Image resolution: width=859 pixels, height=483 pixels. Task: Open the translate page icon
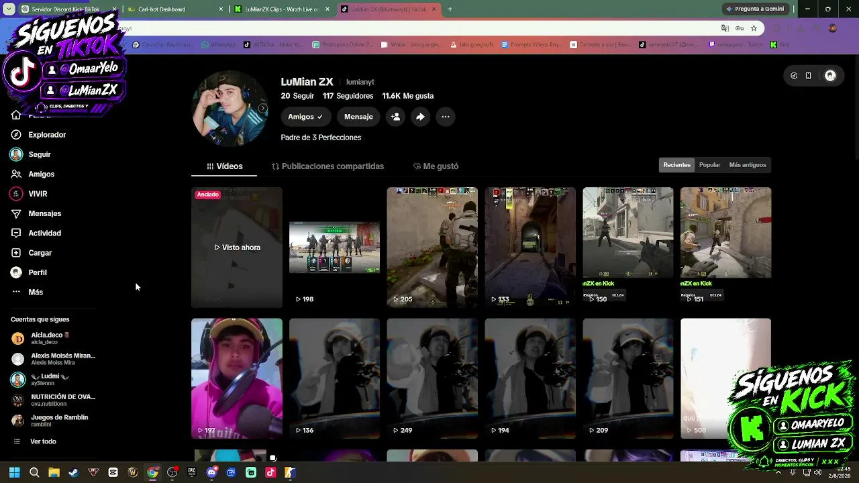point(725,28)
